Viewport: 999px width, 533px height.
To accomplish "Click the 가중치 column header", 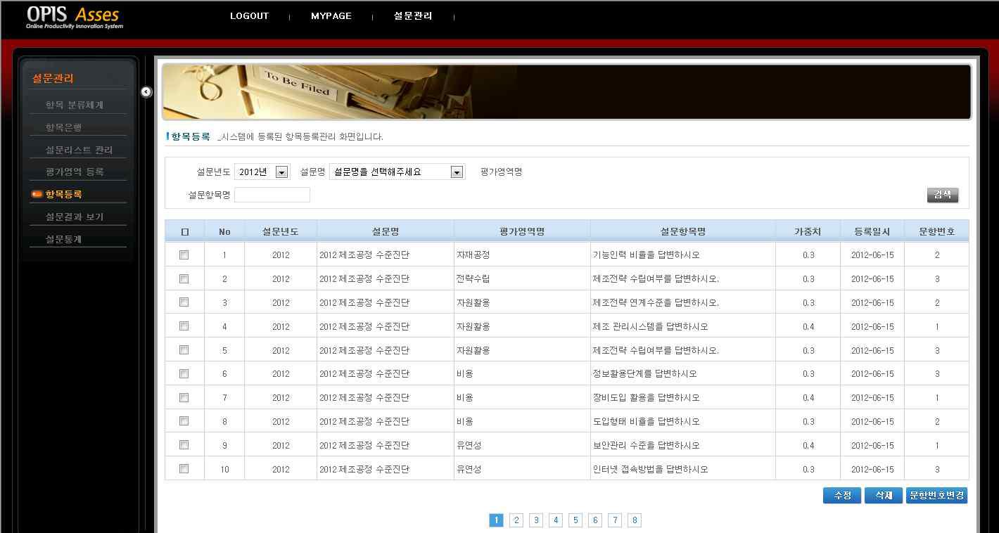I will 808,231.
